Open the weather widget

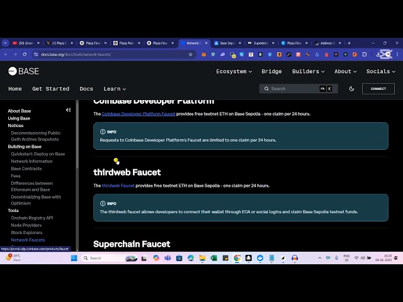click(13, 258)
